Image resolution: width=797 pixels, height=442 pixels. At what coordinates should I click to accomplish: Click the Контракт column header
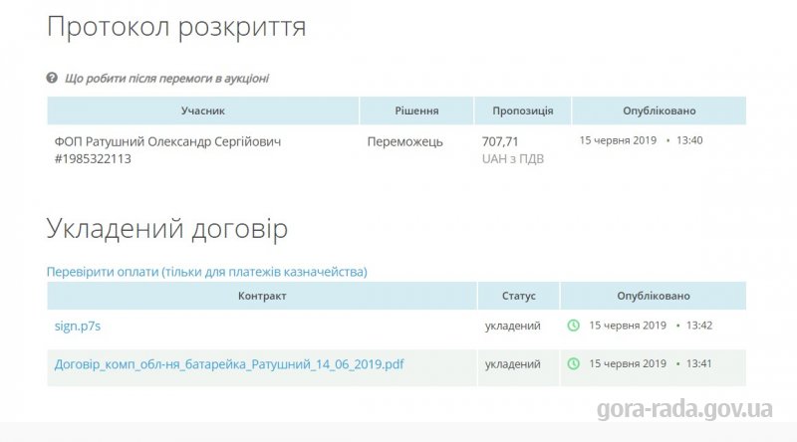pyautogui.click(x=262, y=296)
